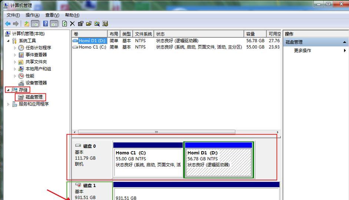
Task: Open 磁盘管理 in the tree
Action: click(x=34, y=97)
